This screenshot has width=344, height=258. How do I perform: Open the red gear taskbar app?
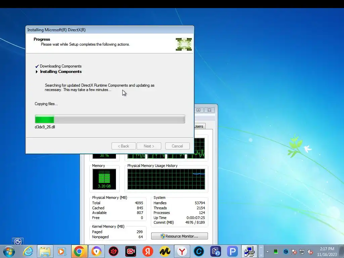(x=114, y=251)
